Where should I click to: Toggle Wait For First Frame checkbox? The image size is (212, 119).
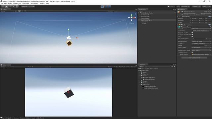[192, 35]
